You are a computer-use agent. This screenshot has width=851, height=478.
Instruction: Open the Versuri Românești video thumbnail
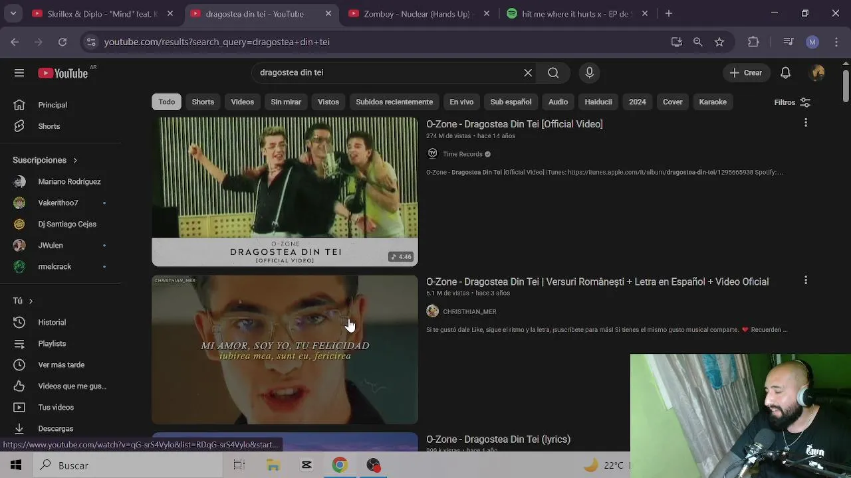(x=285, y=349)
